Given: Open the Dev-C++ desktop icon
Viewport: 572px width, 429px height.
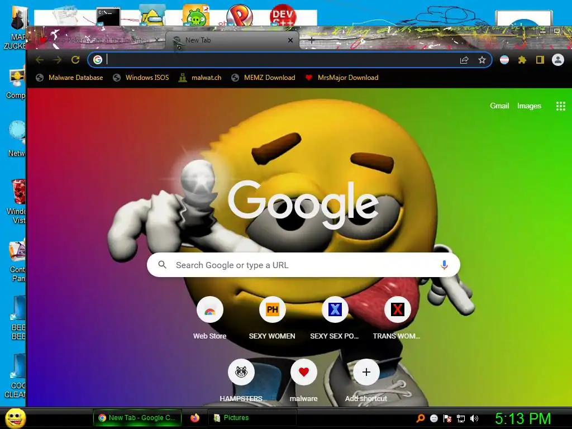Looking at the screenshot, I should coord(283,15).
